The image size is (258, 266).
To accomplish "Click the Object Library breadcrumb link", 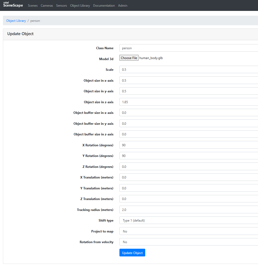I will tap(16, 21).
